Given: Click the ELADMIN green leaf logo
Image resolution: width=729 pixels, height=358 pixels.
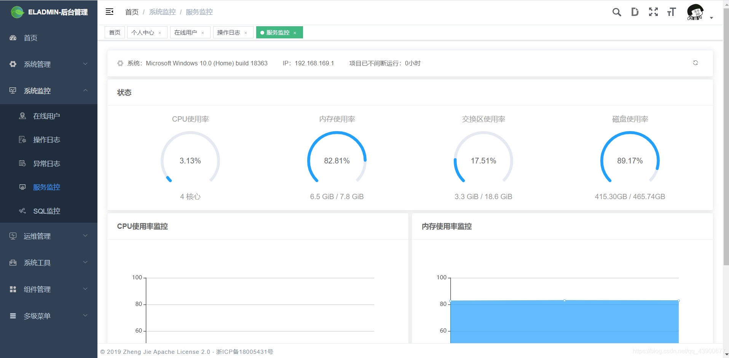Looking at the screenshot, I should coord(17,12).
